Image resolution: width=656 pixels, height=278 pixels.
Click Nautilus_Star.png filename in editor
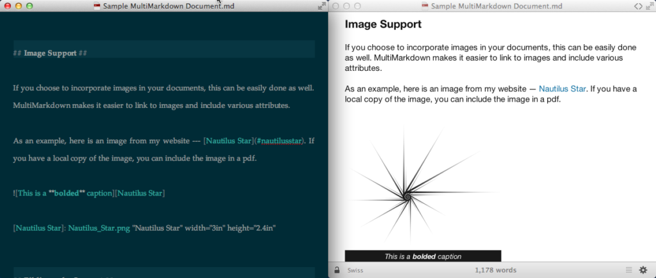pyautogui.click(x=99, y=228)
